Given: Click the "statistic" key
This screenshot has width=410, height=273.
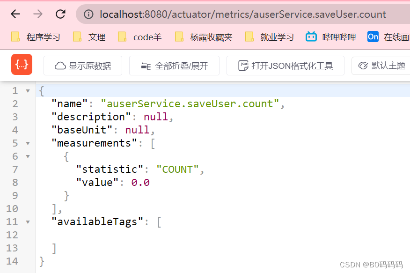Looking at the screenshot, I should 110,169.
